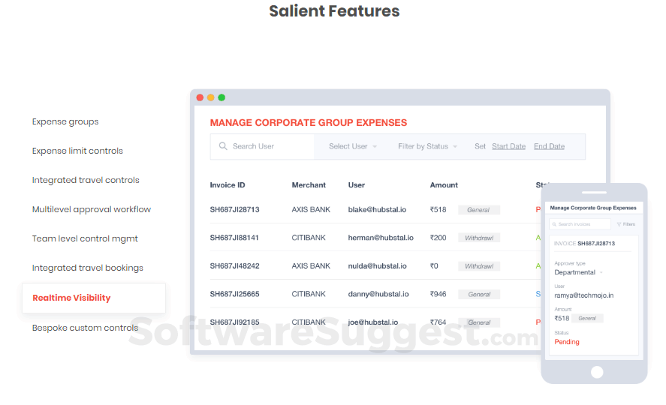Open the Departmental approver type dropdown

tap(578, 272)
